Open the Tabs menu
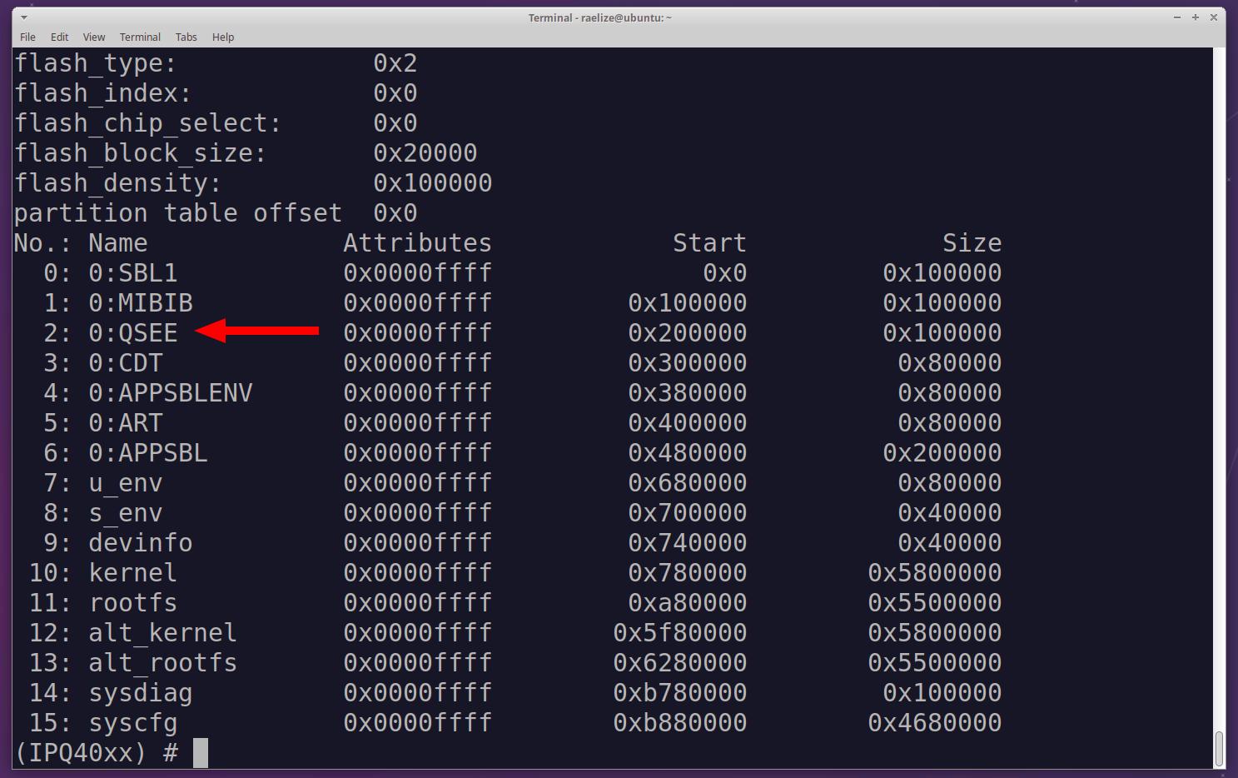This screenshot has width=1238, height=778. [x=186, y=37]
